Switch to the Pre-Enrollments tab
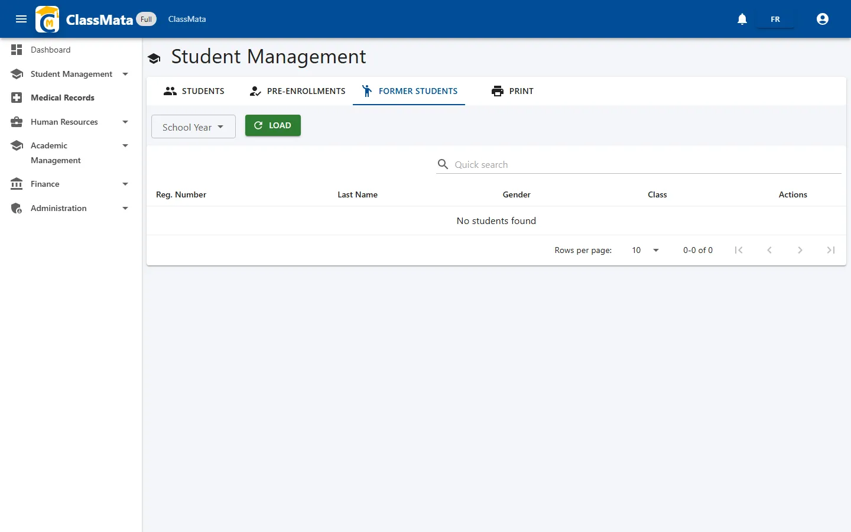The width and height of the screenshot is (851, 532). 297,91
